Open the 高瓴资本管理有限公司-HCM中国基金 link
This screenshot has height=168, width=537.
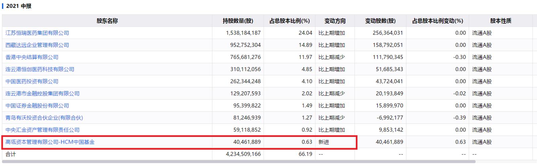point(50,142)
